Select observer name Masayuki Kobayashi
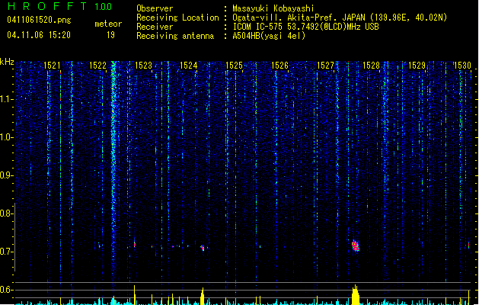Viewport: 479px width, 305px height. tap(273, 8)
